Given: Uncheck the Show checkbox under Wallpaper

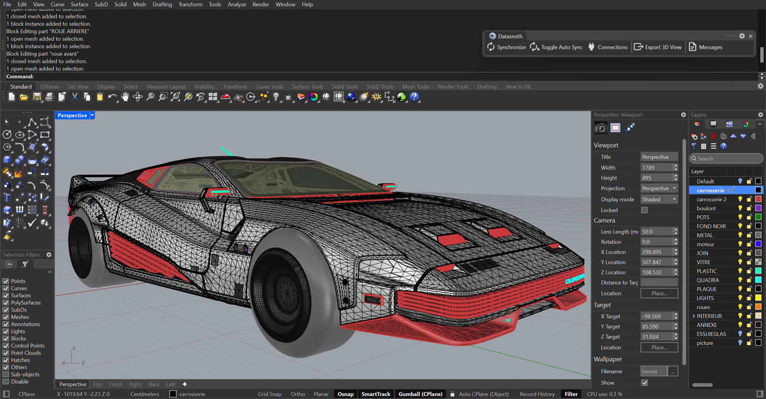Looking at the screenshot, I should pos(645,382).
